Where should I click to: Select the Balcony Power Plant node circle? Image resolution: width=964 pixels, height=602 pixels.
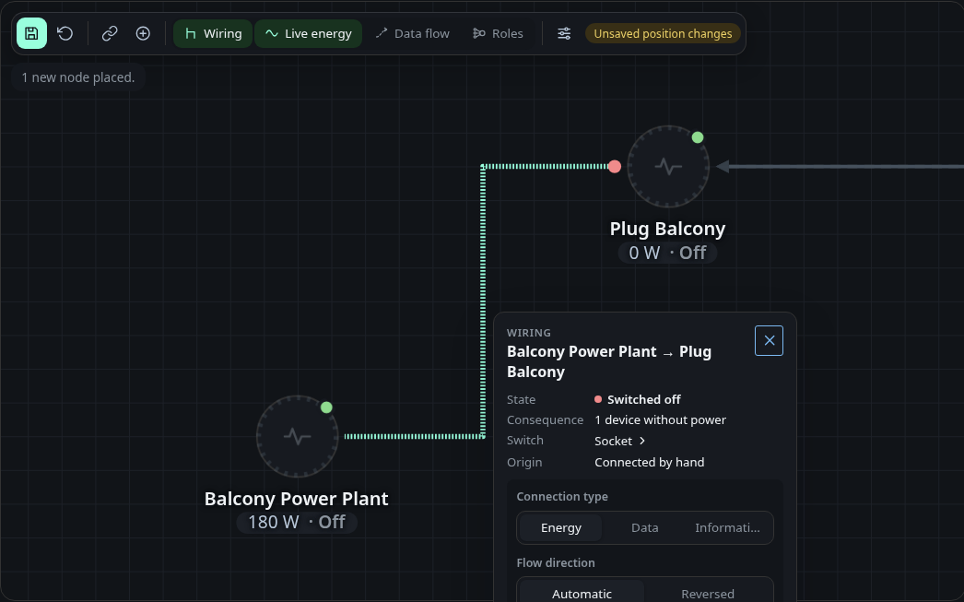coord(297,437)
